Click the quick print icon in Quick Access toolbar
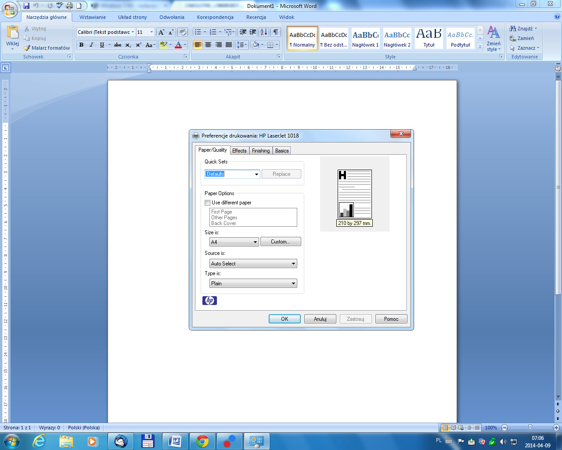Screen dimensions: 562x450 pyautogui.click(x=69, y=6)
